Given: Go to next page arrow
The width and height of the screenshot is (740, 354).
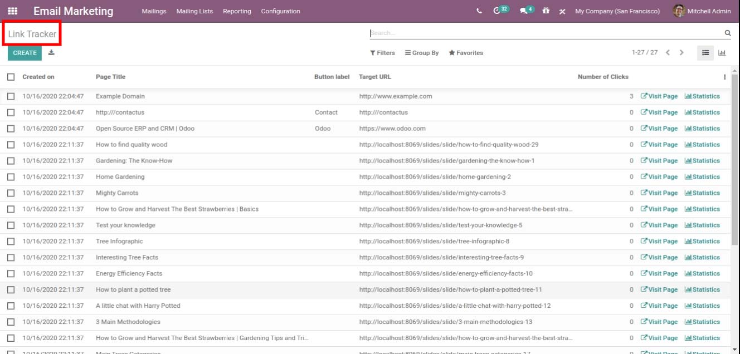Looking at the screenshot, I should 681,53.
